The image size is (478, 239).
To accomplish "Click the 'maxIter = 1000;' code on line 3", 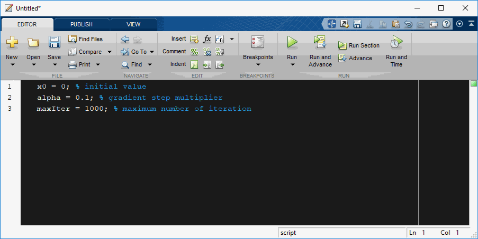I will point(72,109).
